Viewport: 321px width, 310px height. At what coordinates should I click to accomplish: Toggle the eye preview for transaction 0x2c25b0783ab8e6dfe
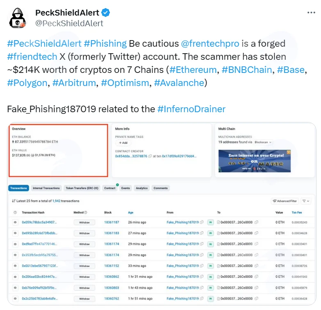15,299
